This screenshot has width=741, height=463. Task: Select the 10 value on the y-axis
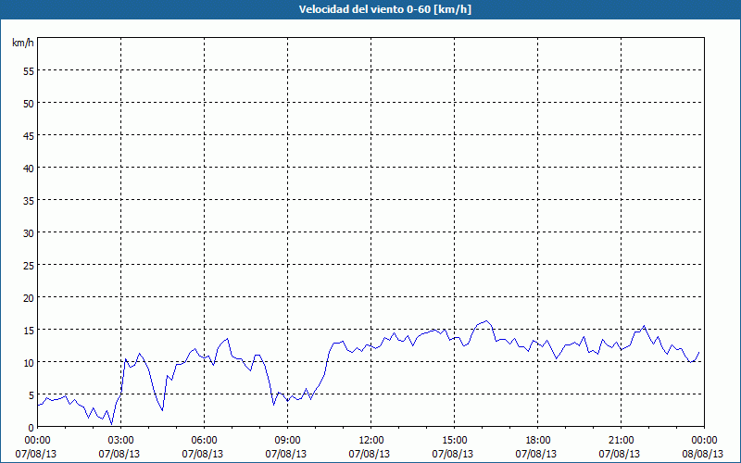(x=29, y=362)
